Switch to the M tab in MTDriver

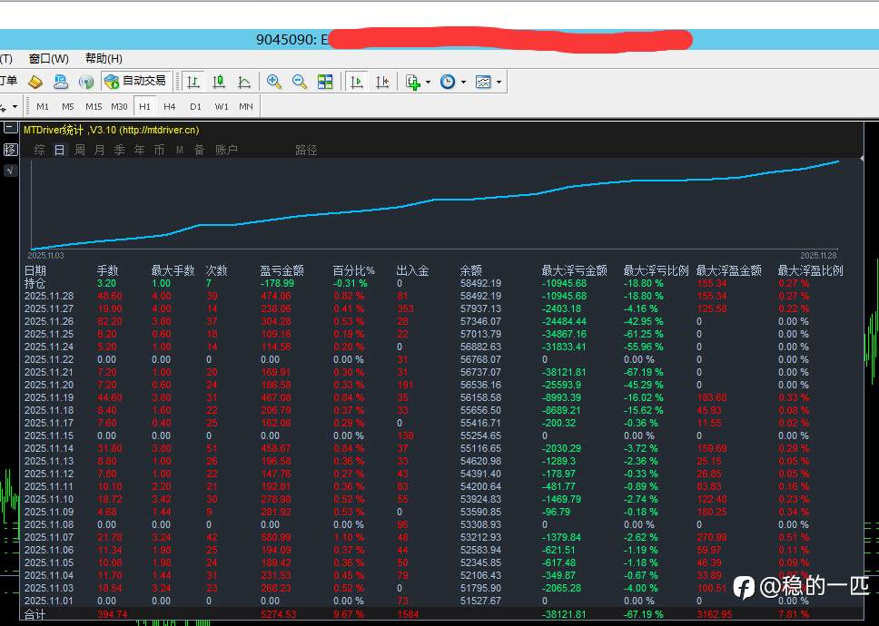(180, 150)
